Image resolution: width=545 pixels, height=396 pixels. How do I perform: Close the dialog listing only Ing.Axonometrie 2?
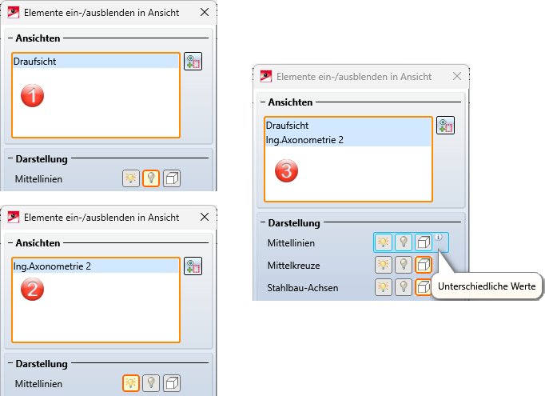pos(205,217)
